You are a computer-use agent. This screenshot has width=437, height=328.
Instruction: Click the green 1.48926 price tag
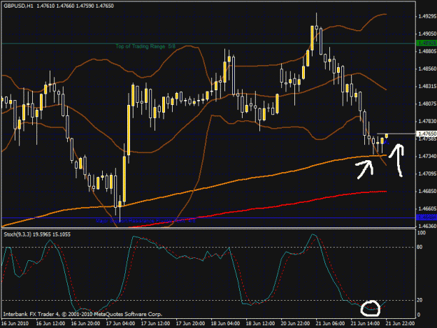(x=427, y=43)
